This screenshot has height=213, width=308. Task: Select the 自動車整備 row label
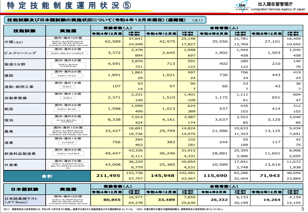(15, 98)
